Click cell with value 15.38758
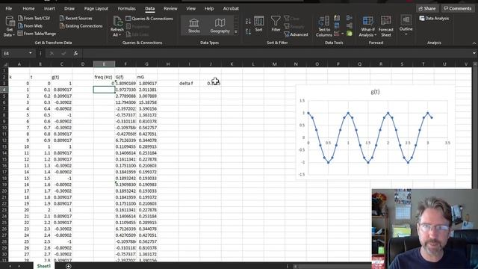Viewport: 478px width, 269px height. coord(146,102)
